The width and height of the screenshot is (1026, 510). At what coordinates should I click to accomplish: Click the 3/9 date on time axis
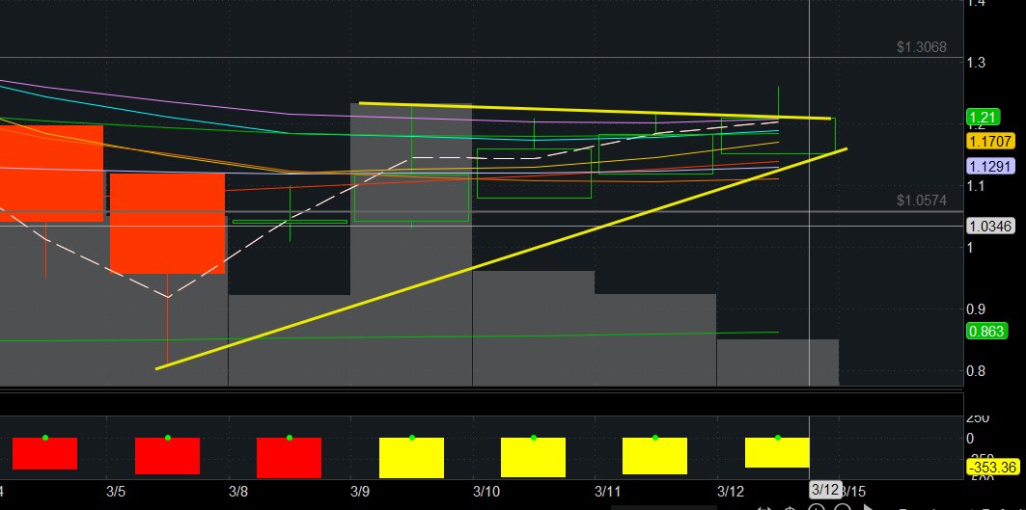(361, 491)
